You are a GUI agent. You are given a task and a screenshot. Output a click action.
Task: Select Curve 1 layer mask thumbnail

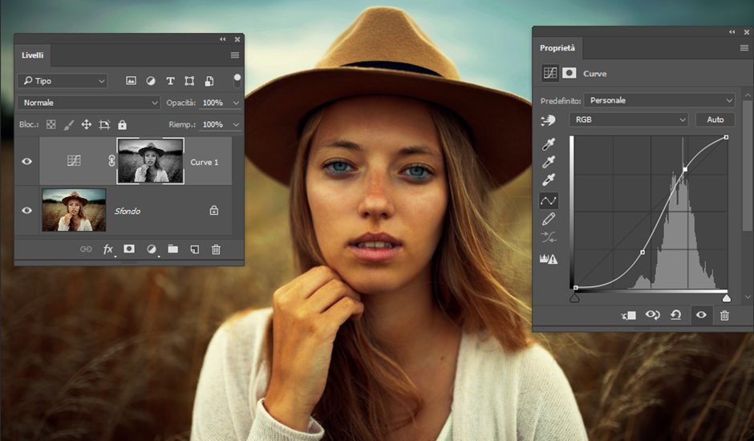coord(151,161)
